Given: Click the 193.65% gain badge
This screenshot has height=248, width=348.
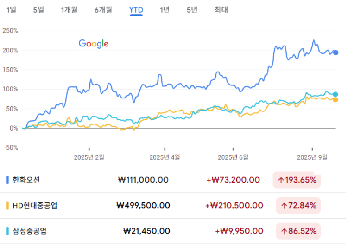Looking at the screenshot, I should (297, 180).
